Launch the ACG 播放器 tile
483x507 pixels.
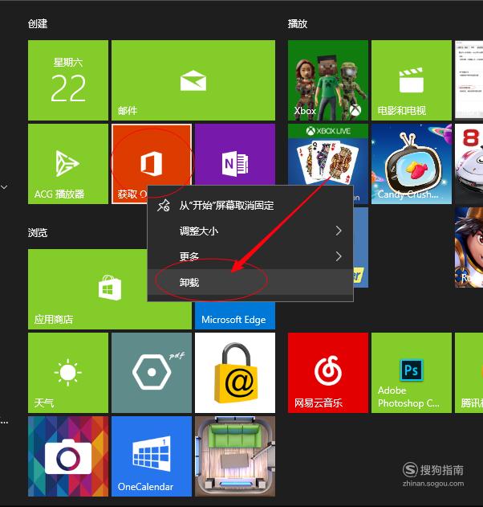point(68,164)
